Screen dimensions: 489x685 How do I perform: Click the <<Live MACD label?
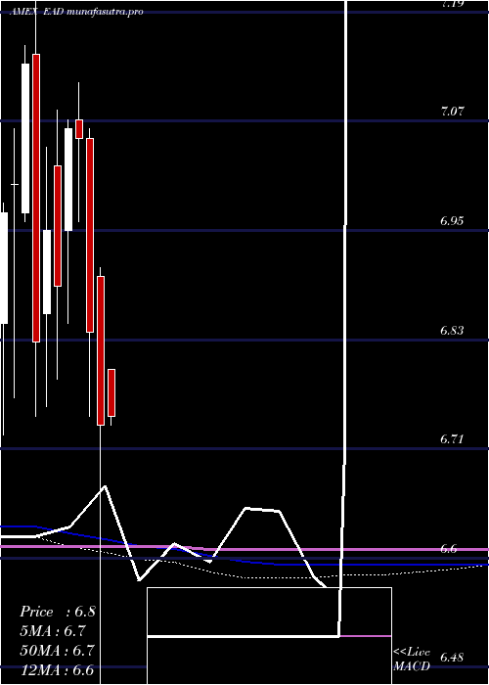tap(412, 660)
